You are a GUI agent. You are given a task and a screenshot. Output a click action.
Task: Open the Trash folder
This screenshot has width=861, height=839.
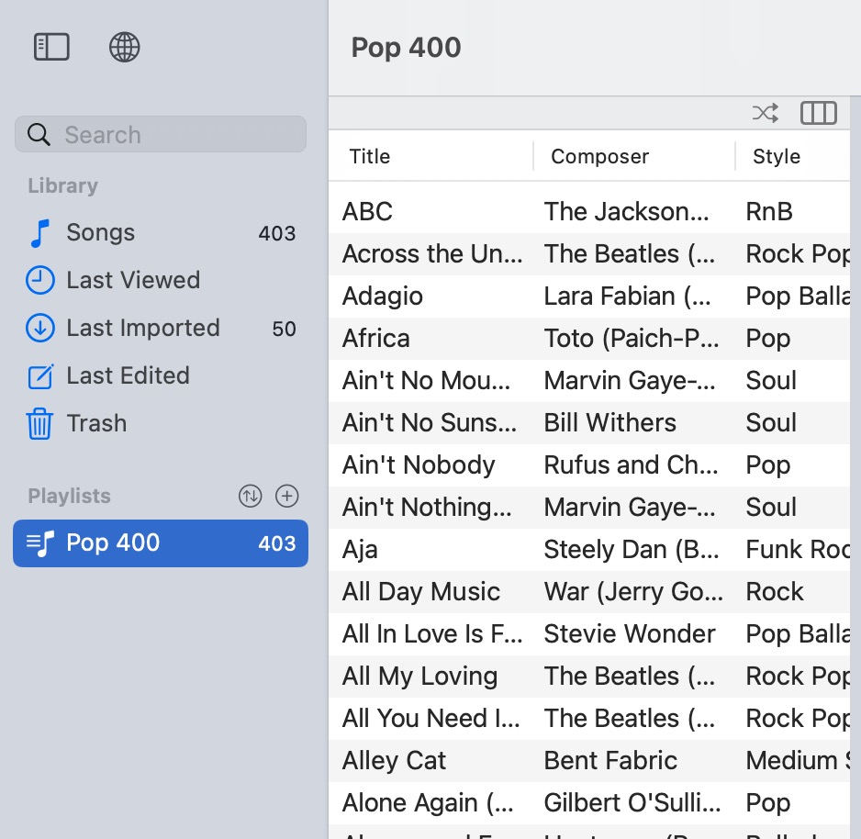[96, 424]
